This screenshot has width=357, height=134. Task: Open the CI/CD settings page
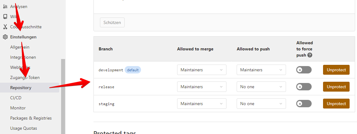16,98
